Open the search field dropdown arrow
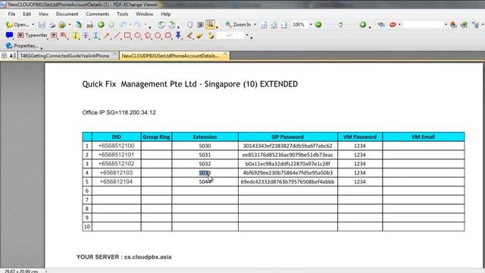The image size is (485, 273). [x=446, y=24]
